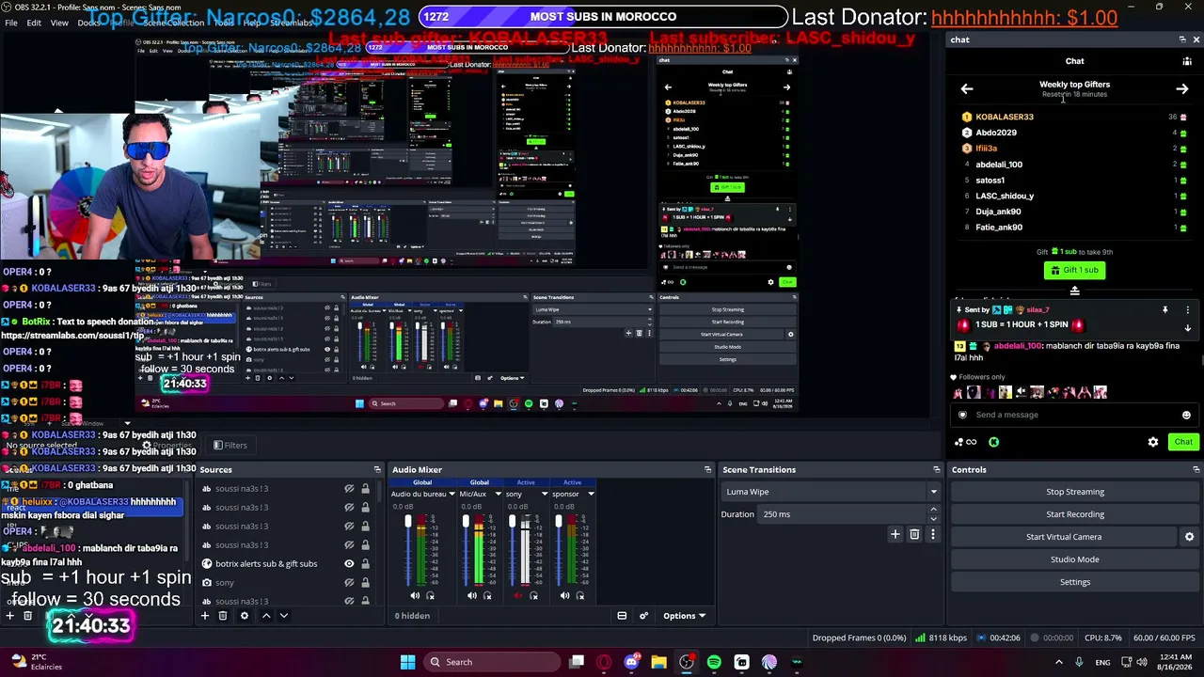Toggle monitoring for Mic/Aux channel

(x=488, y=595)
